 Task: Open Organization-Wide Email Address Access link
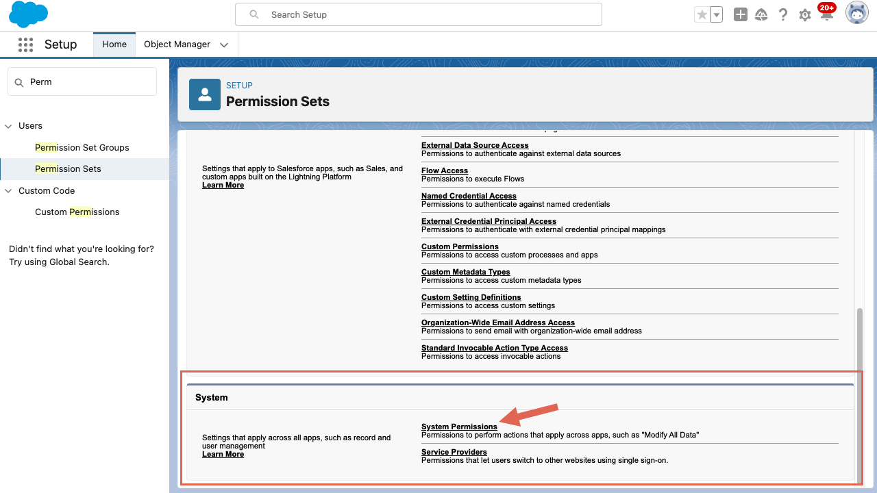(498, 323)
